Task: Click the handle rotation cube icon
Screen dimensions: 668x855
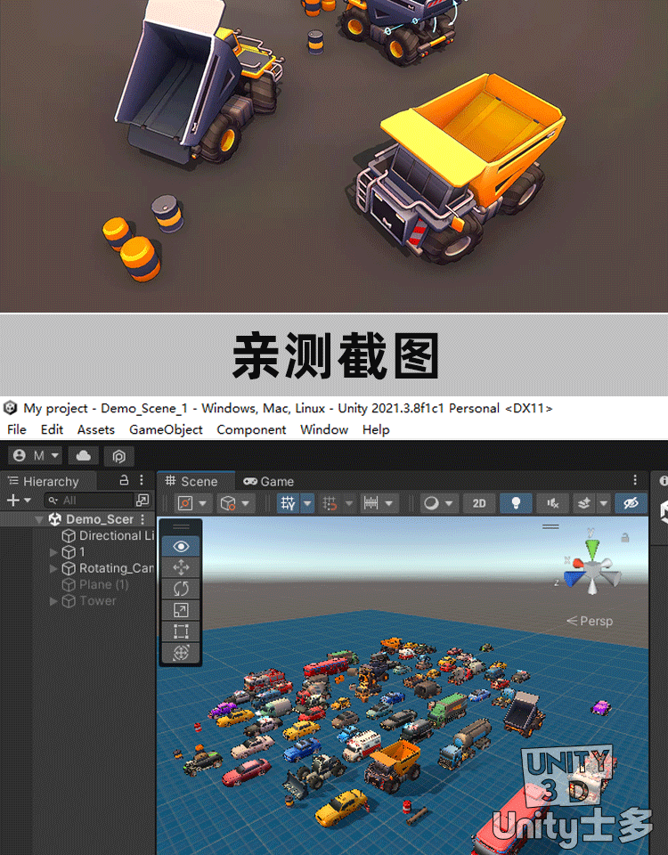Action: click(x=228, y=503)
